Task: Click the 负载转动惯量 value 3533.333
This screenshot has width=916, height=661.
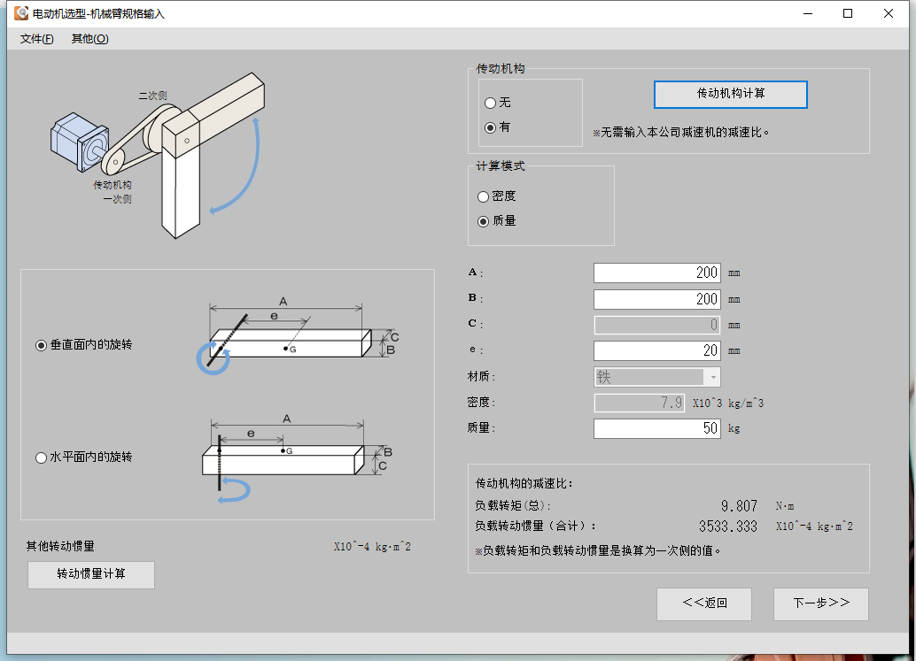Action: coord(728,526)
